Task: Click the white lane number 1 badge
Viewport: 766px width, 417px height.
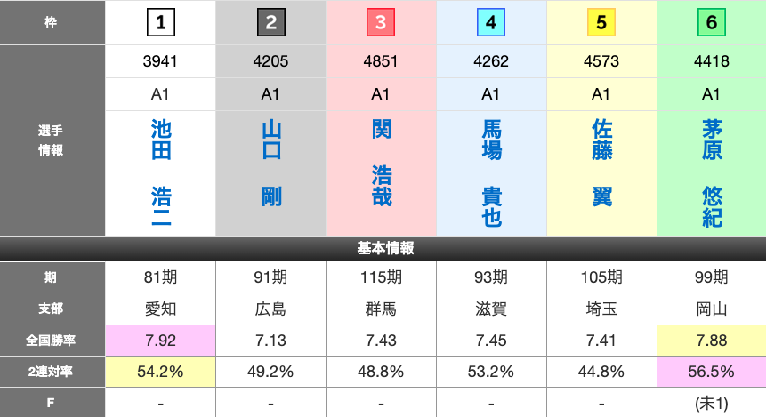Action: (160, 22)
